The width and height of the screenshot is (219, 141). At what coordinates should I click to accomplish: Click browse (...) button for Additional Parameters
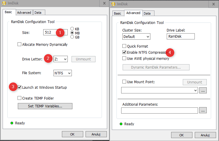click(203, 110)
